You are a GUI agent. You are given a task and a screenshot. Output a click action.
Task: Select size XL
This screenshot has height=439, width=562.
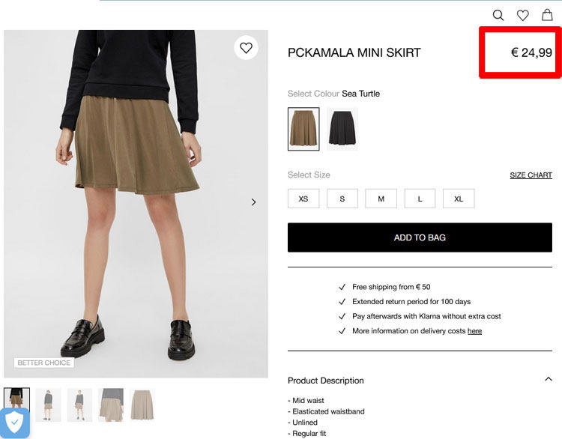pos(459,199)
